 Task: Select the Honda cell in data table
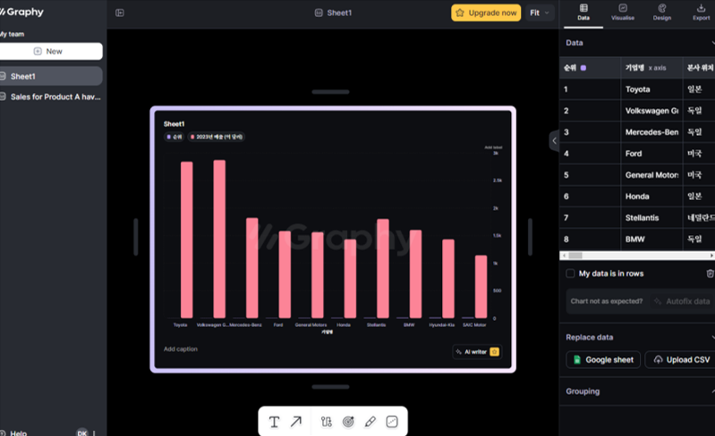(x=651, y=197)
